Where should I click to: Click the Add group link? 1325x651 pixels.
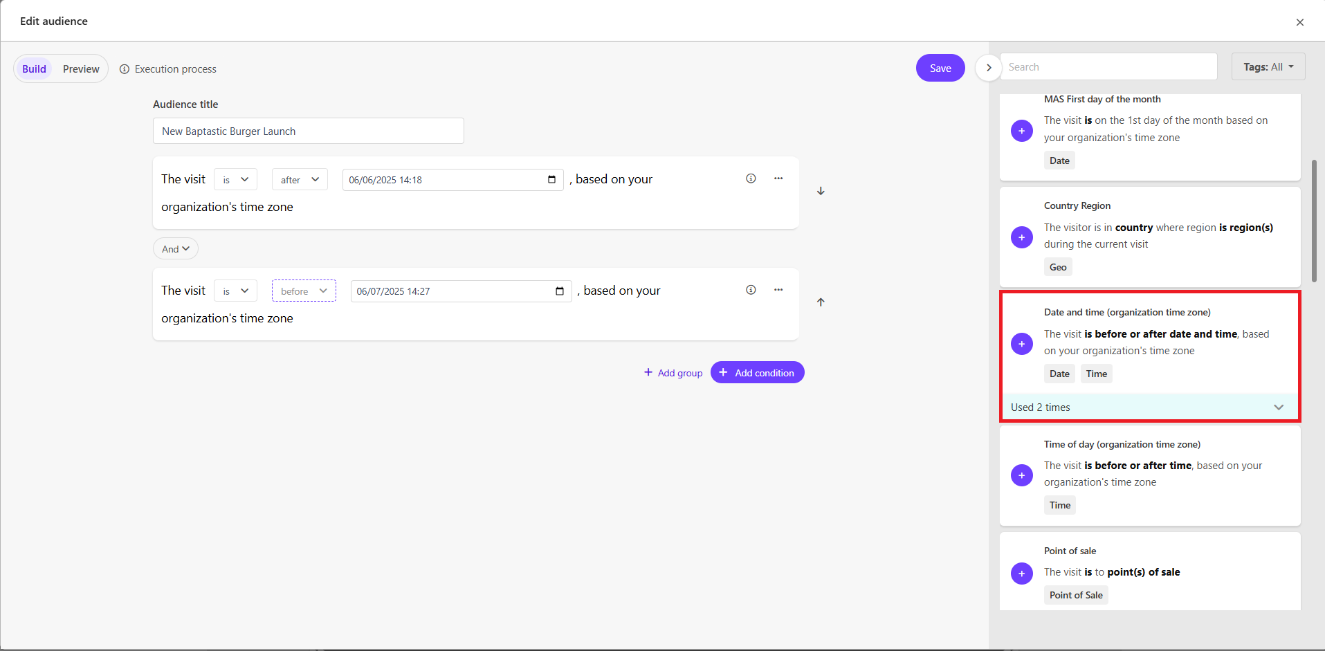click(x=673, y=373)
